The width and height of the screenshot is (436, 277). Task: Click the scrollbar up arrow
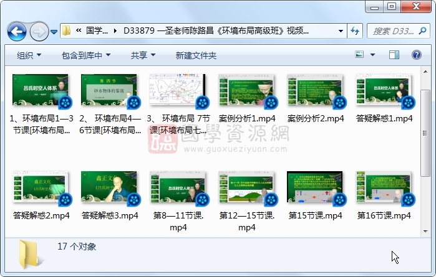pyautogui.click(x=425, y=72)
